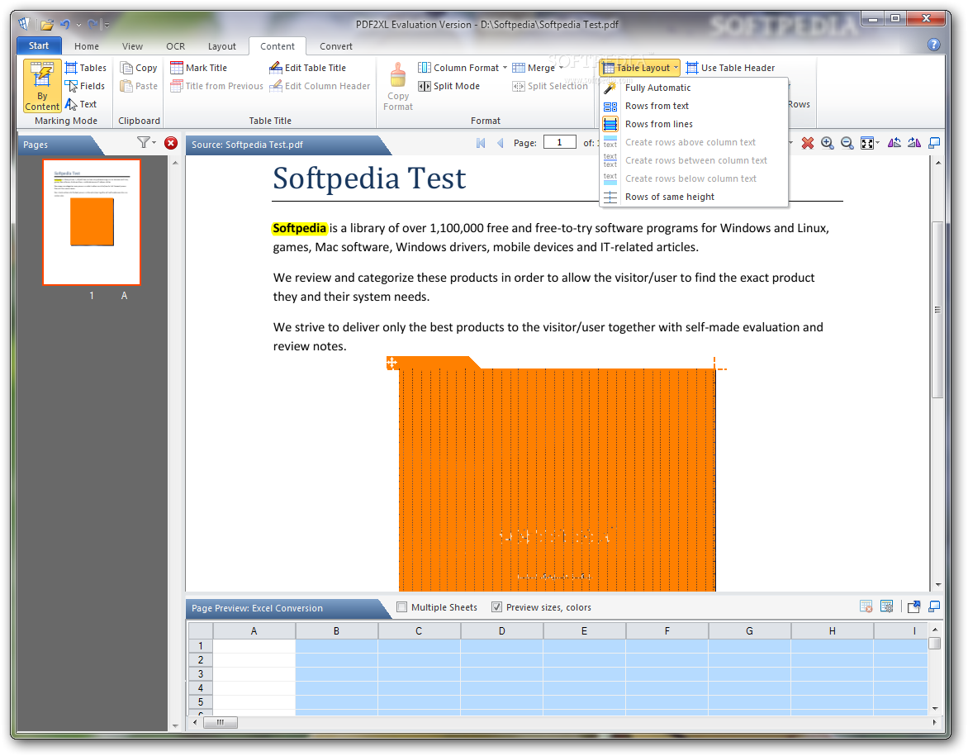Open Column Format dropdown

[463, 68]
